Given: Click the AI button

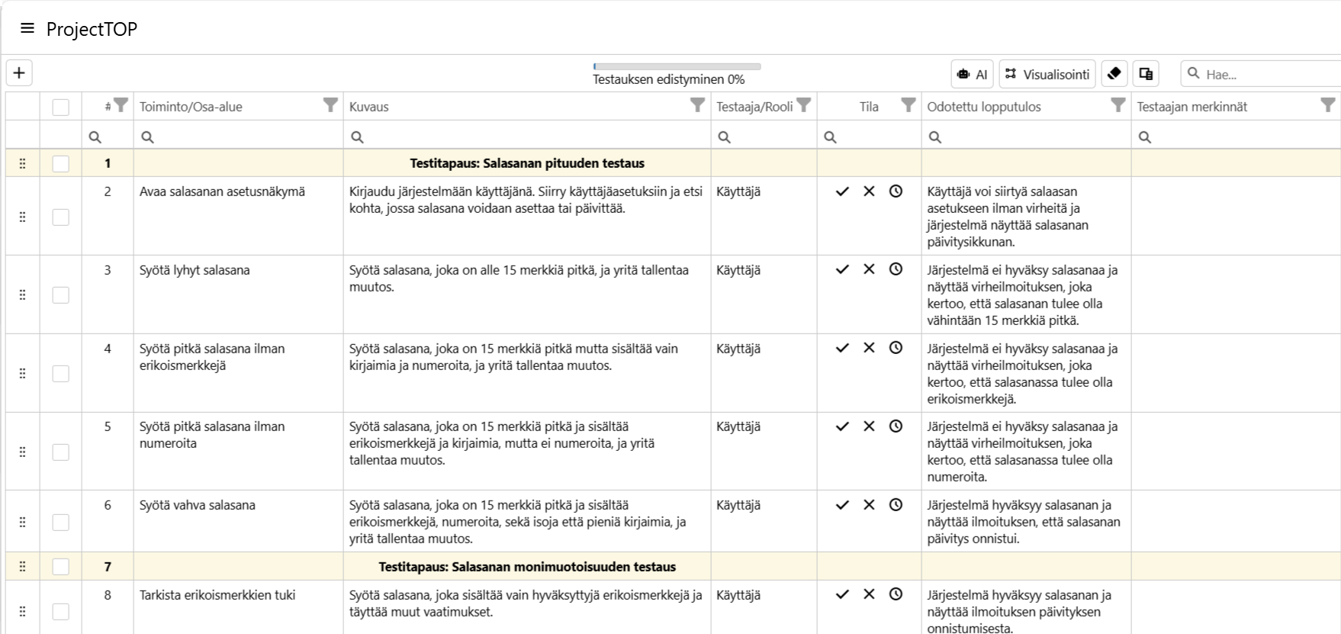Looking at the screenshot, I should [973, 74].
